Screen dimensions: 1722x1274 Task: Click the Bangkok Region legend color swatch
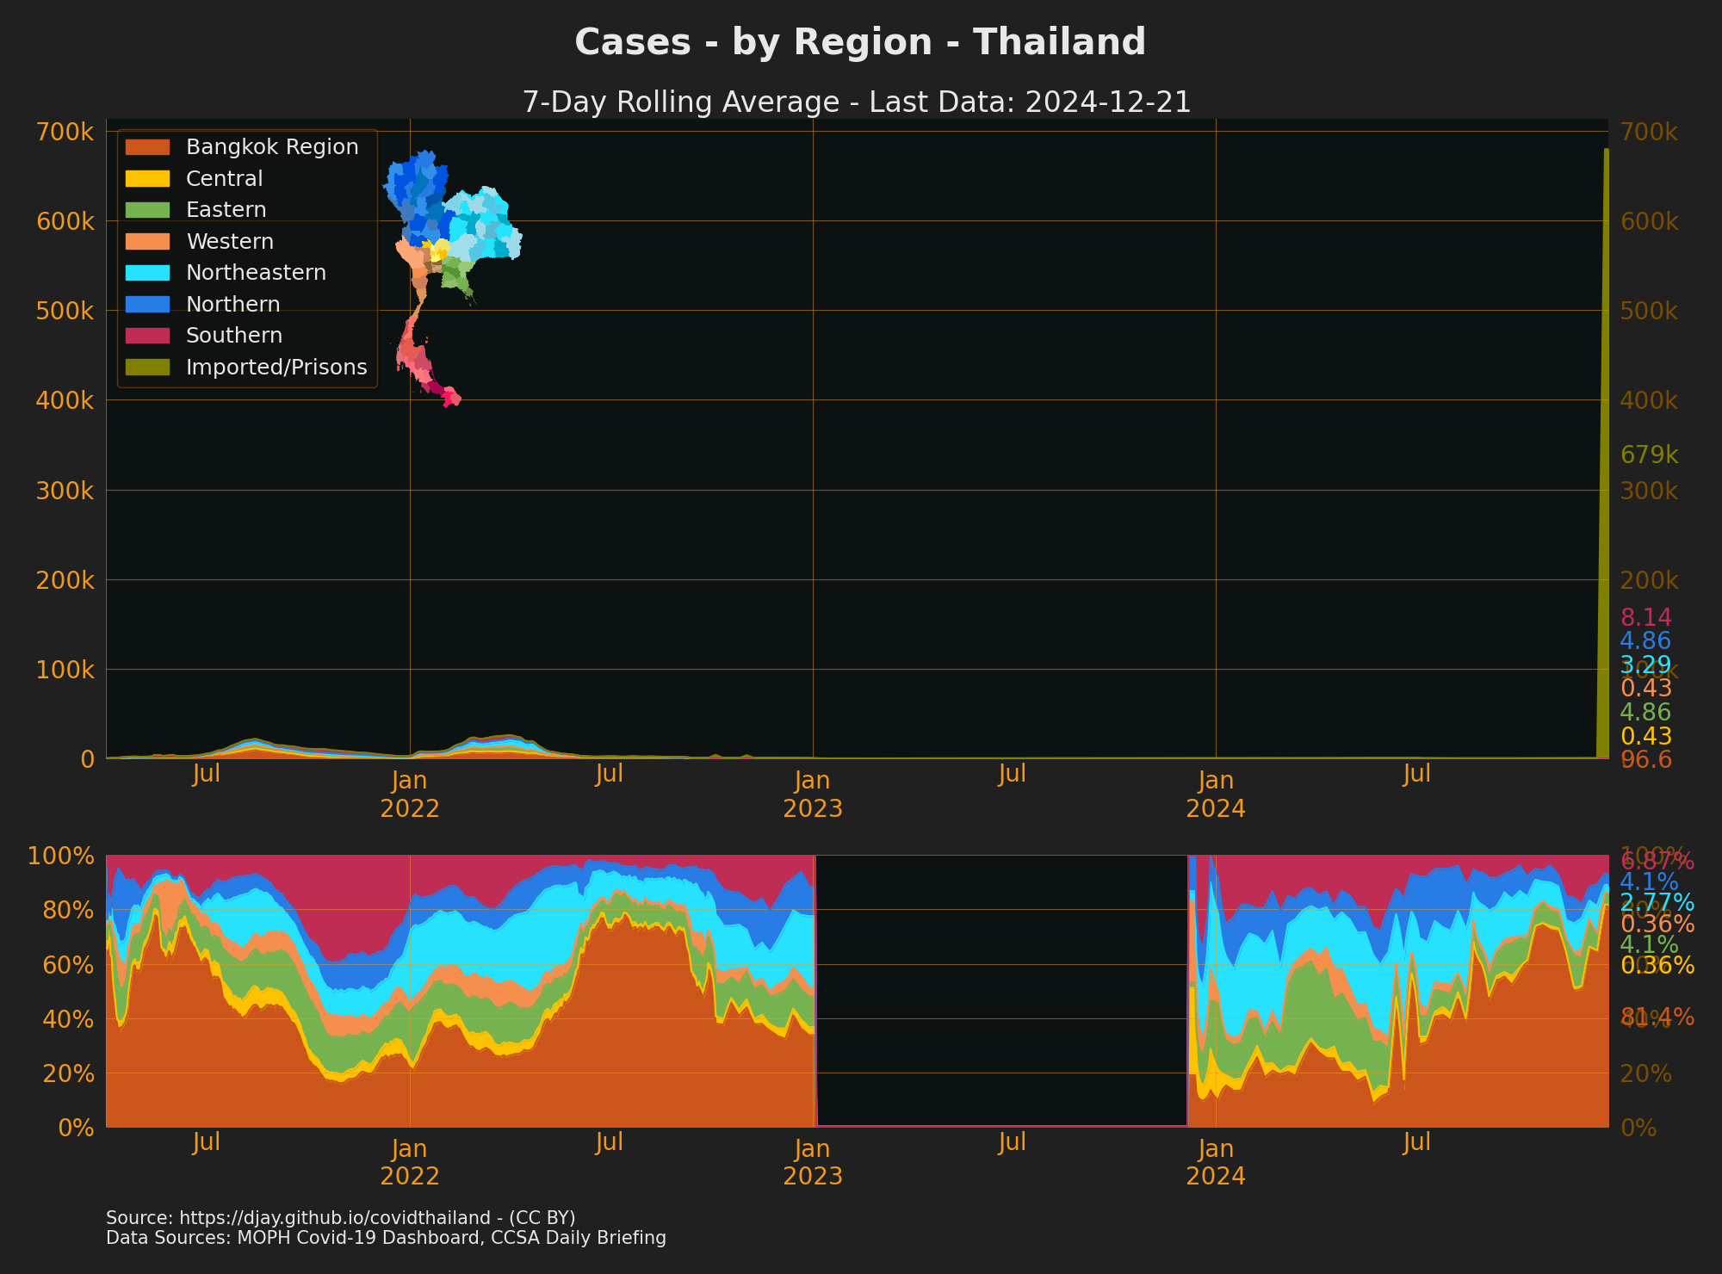click(147, 147)
